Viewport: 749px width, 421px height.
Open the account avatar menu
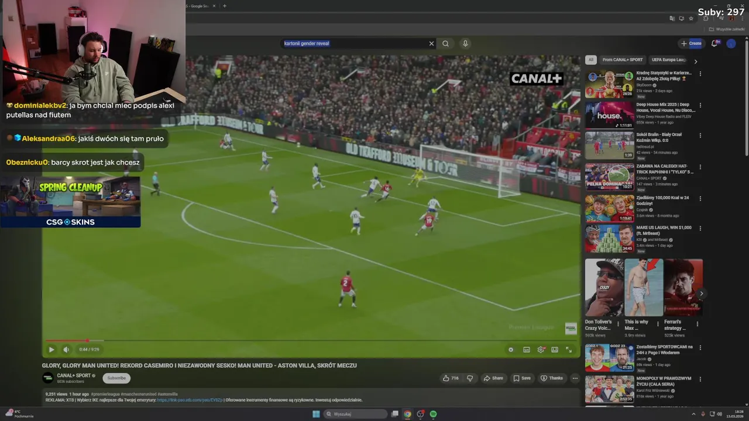731,43
